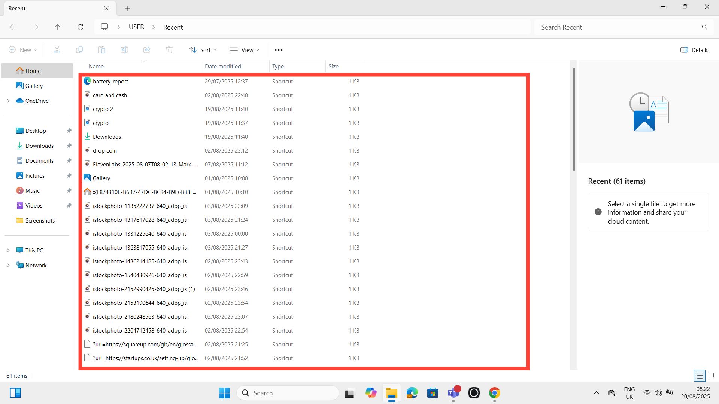Open a new tab with plus button

[127, 8]
